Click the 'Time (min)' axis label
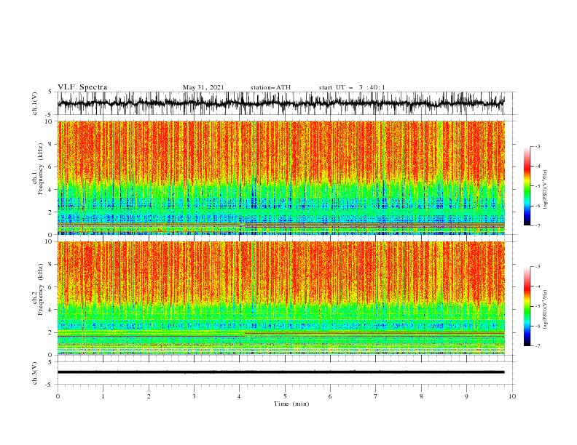The image size is (577, 445). [291, 404]
